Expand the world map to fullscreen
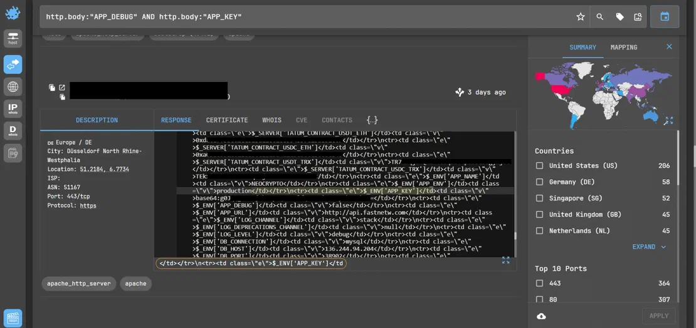The width and height of the screenshot is (696, 328). click(x=668, y=121)
